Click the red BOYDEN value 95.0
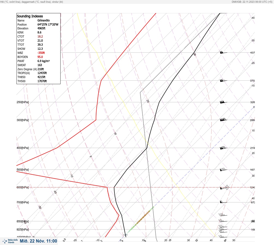 [x=40, y=57]
